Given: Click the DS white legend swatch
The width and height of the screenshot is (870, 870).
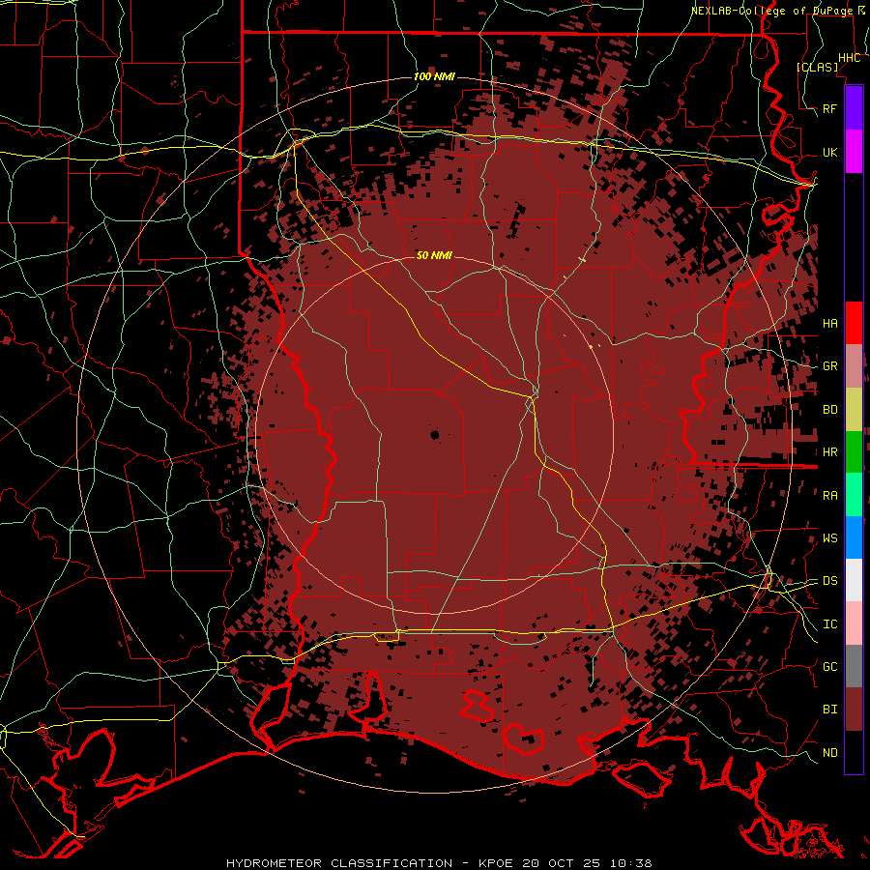Looking at the screenshot, I should pos(854,580).
